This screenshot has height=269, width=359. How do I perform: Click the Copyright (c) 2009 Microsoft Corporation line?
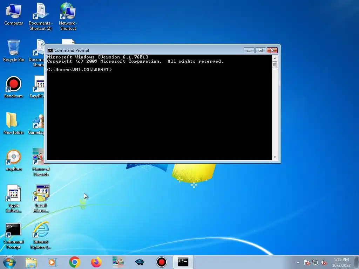coord(135,61)
